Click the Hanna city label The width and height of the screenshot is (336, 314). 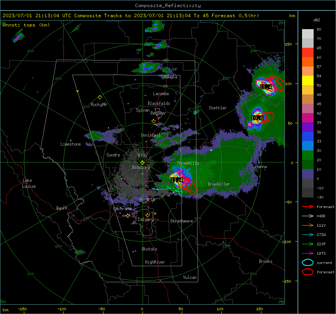[261, 167]
